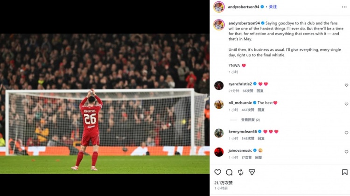This screenshot has height=196, width=350.
Task: Reply to ryanchristie2's comment
Action: 260,91
